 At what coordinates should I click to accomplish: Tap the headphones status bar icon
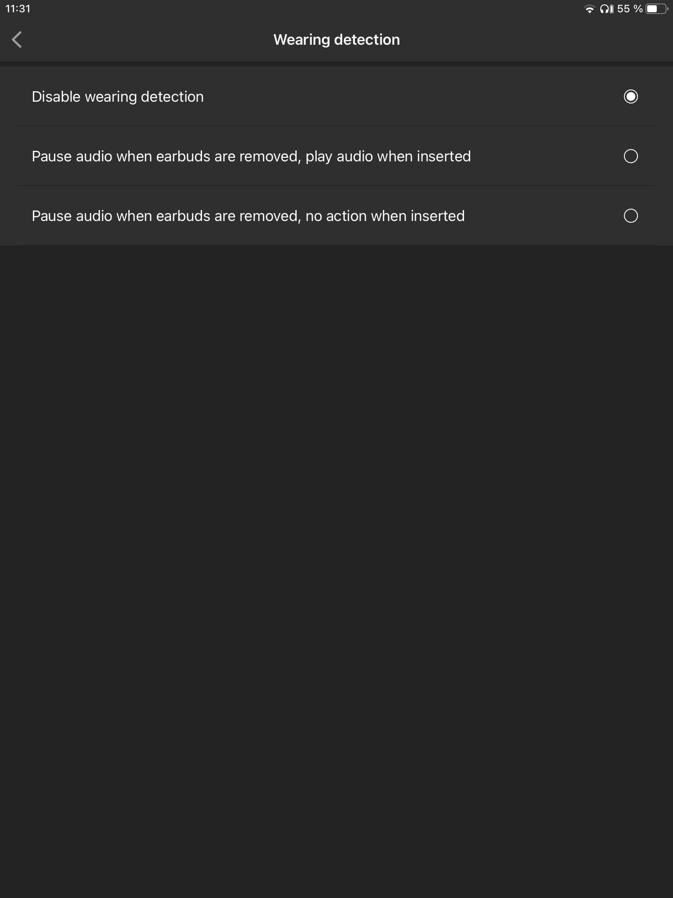tap(604, 9)
